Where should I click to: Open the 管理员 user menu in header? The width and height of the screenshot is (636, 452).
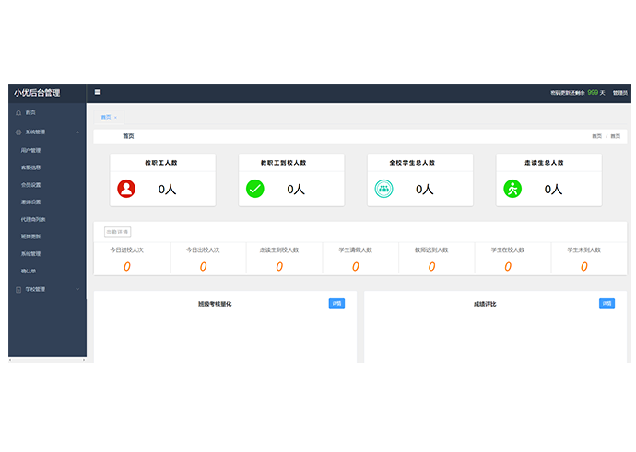click(x=619, y=93)
